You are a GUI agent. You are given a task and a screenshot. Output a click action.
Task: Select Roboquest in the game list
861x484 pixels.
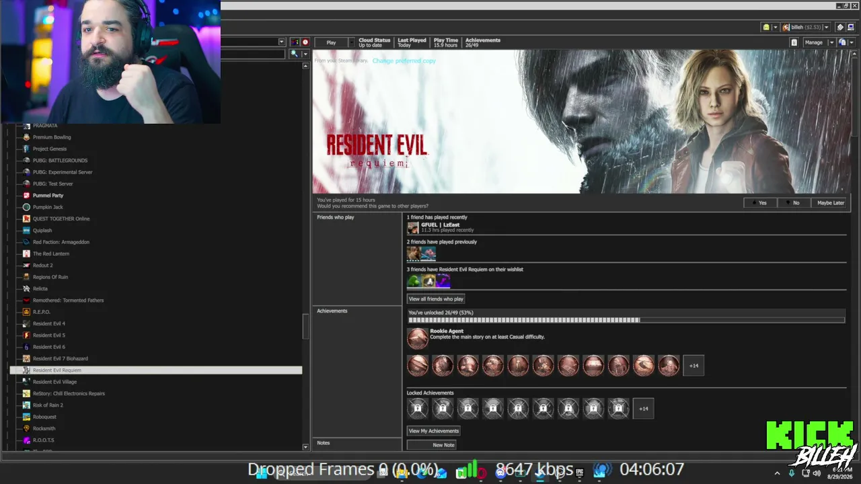[44, 417]
